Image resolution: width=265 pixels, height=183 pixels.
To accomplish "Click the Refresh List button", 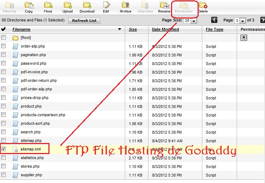I will (x=84, y=21).
